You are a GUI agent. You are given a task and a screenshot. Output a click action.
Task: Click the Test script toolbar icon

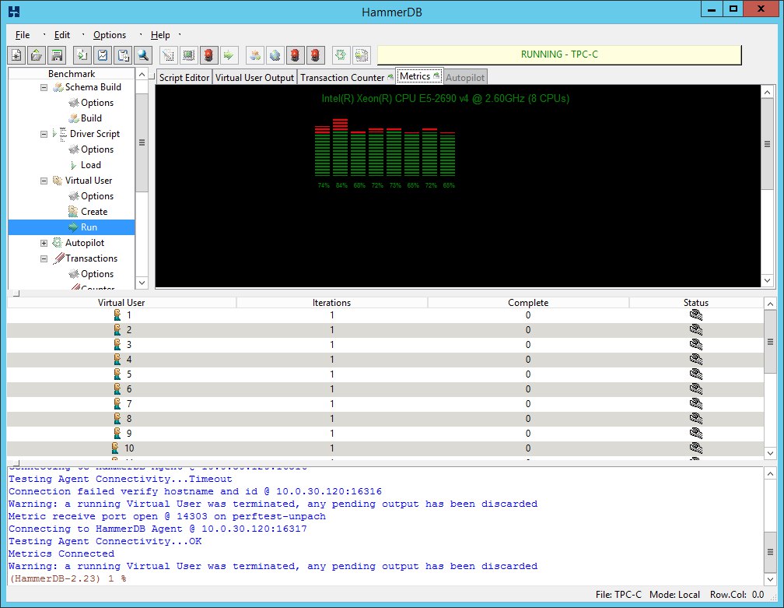(169, 55)
